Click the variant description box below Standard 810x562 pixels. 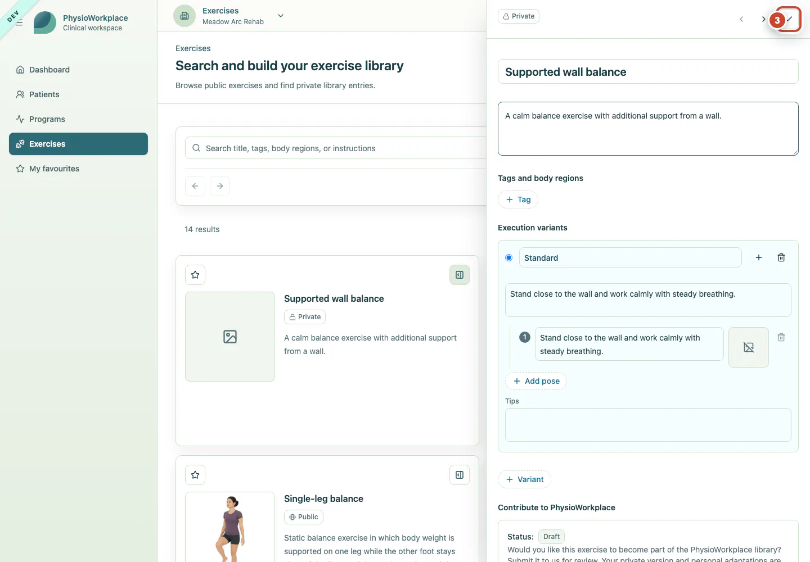tap(648, 300)
